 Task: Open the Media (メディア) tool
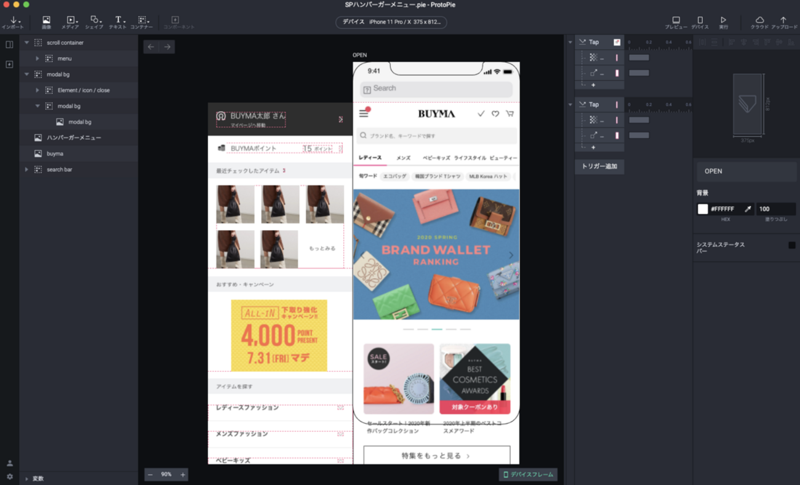[70, 23]
